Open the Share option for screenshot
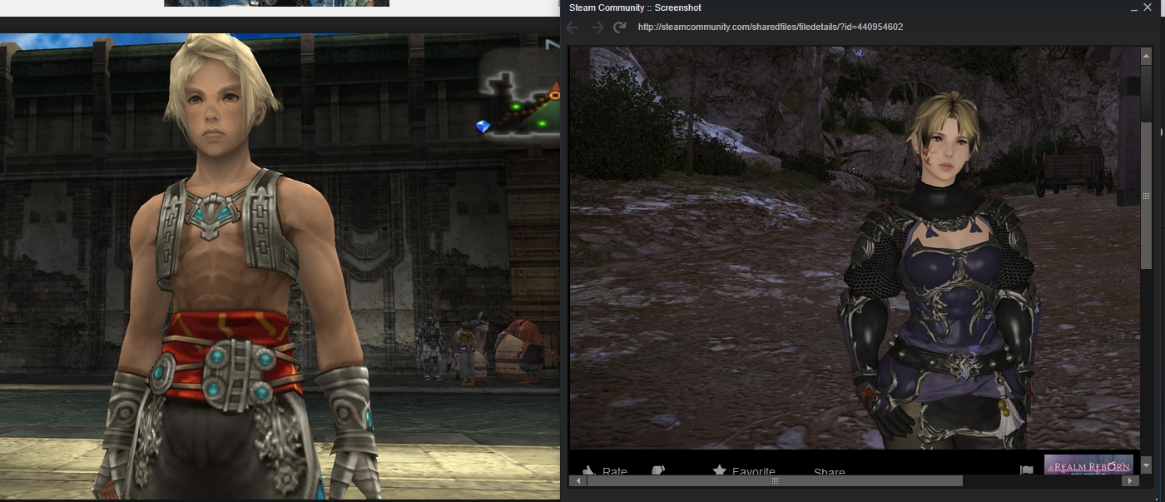Image resolution: width=1165 pixels, height=502 pixels. click(830, 472)
